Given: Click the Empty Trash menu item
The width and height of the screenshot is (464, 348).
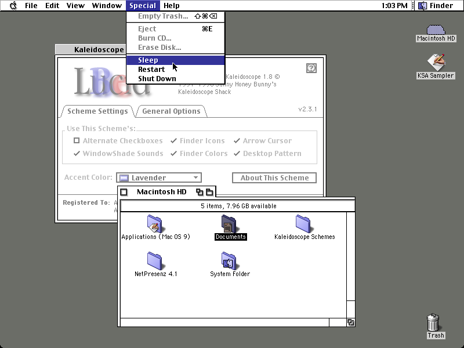Looking at the screenshot, I should [176, 16].
